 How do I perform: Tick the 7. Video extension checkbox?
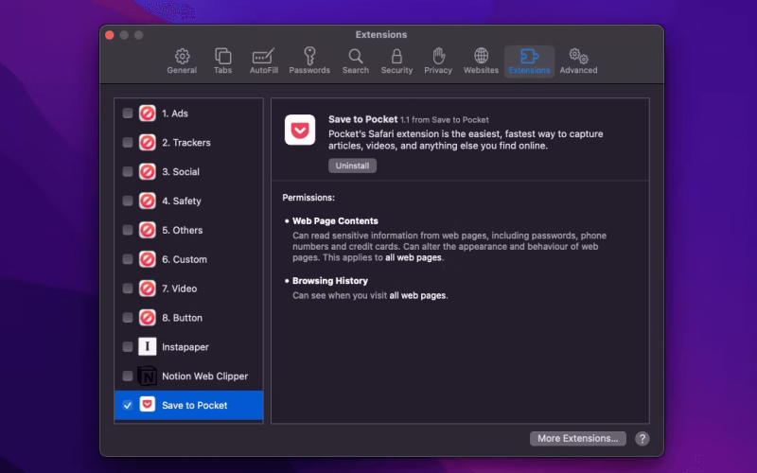128,289
